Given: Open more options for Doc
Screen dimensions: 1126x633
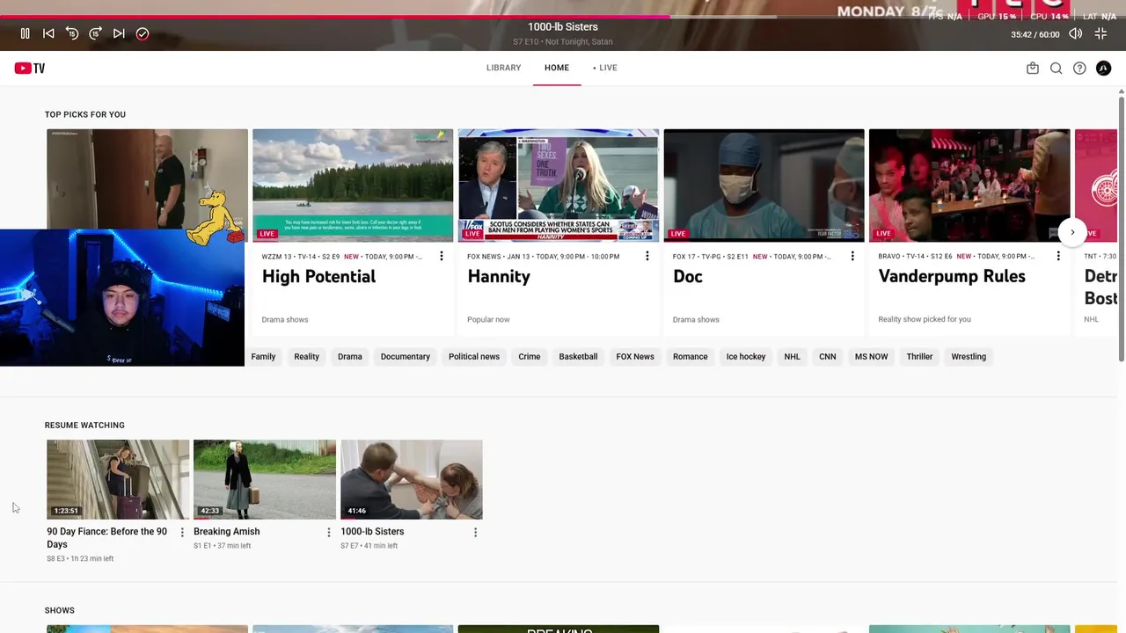Looking at the screenshot, I should click(852, 256).
